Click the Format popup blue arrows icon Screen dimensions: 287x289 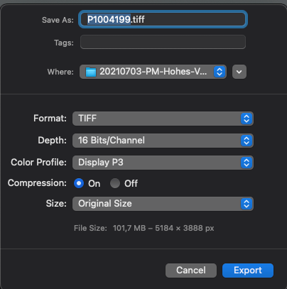(247, 119)
